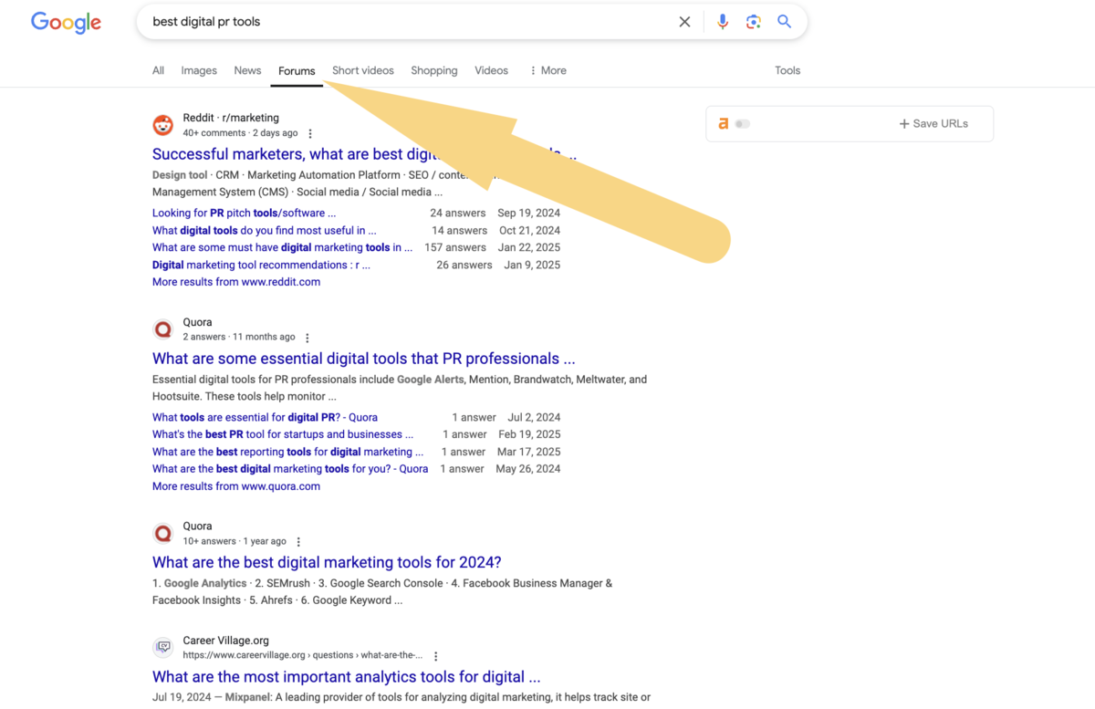The image size is (1095, 709).
Task: Click the Career Village.org site icon
Action: 162,647
